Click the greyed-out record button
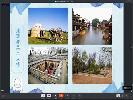The width and height of the screenshot is (133, 100). click(x=80, y=95)
